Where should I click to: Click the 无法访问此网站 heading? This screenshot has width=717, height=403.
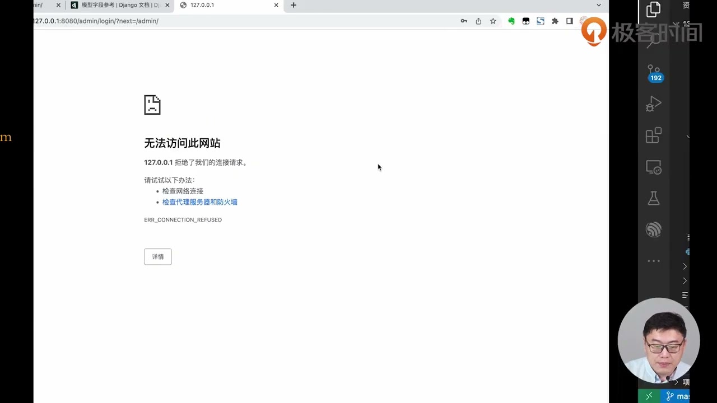pos(182,143)
